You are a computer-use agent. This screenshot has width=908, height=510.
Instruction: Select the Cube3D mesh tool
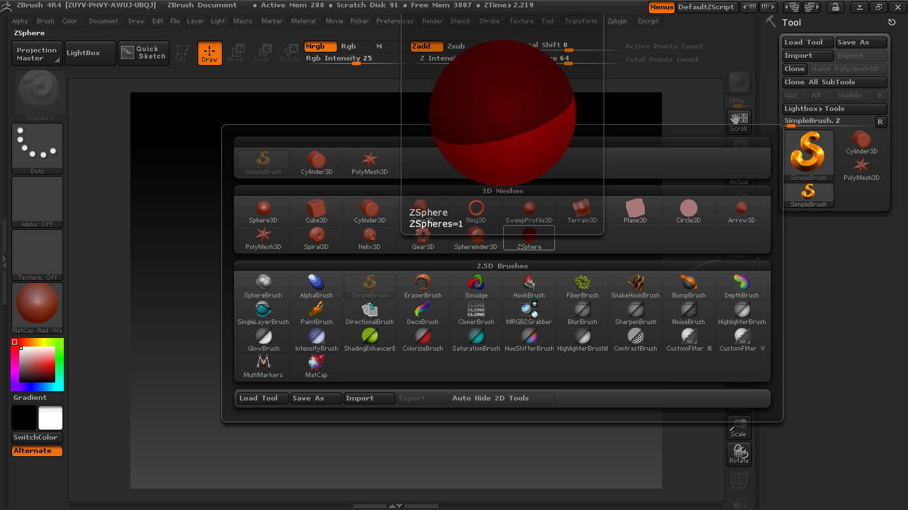(x=316, y=212)
